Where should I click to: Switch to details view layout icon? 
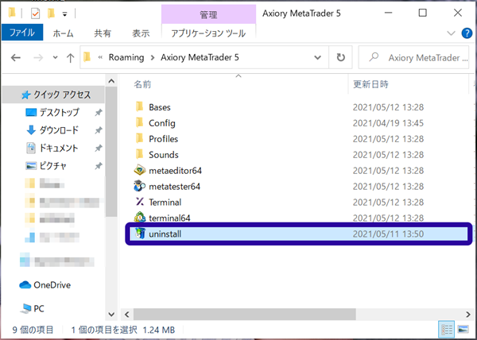447,330
